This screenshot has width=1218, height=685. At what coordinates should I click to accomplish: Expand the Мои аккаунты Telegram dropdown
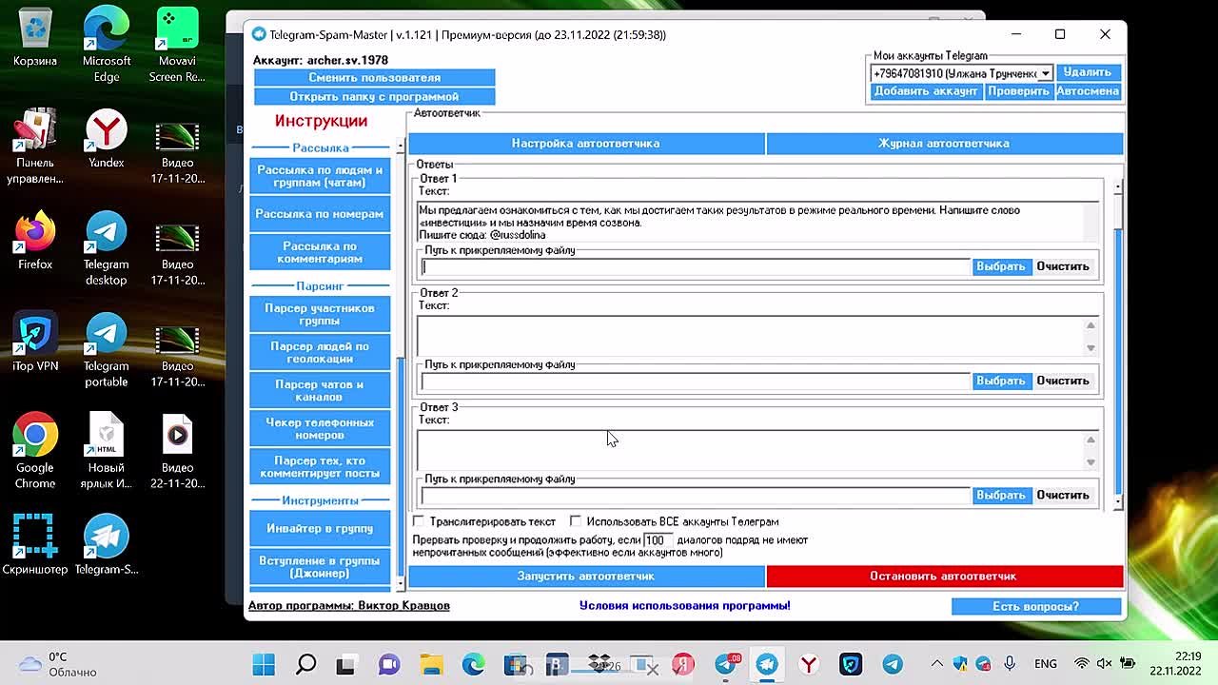pos(1045,73)
